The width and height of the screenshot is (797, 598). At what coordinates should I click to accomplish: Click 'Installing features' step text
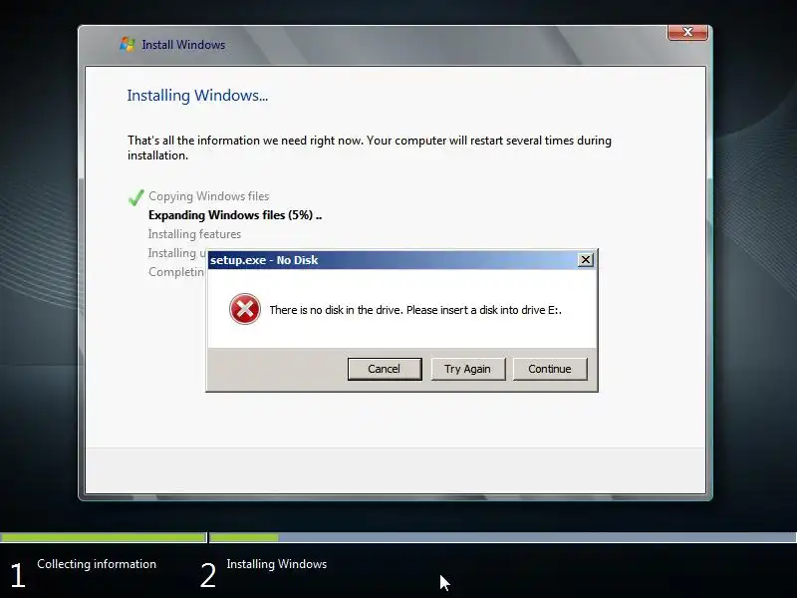[x=194, y=234]
